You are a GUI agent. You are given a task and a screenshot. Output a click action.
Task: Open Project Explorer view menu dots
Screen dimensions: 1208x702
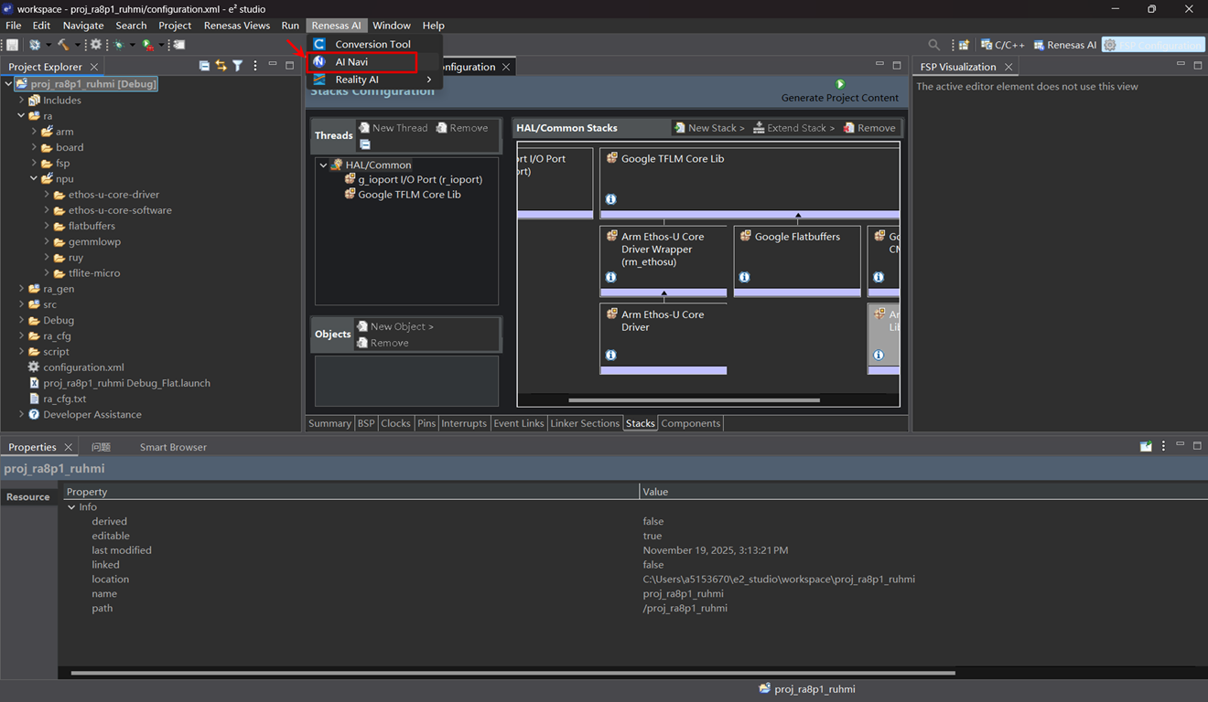[255, 66]
